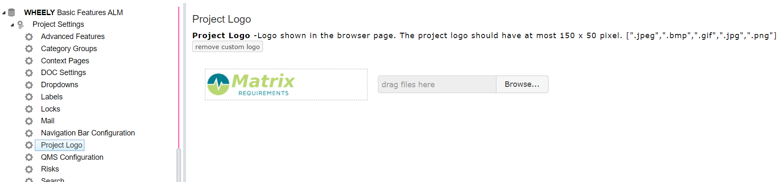The height and width of the screenshot is (182, 782).
Task: Click the Browse... button to upload a logo
Action: (522, 84)
